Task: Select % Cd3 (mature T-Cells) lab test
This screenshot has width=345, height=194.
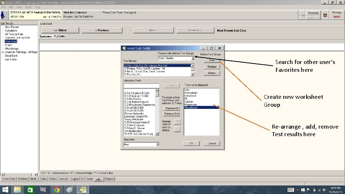Action: tap(139, 96)
